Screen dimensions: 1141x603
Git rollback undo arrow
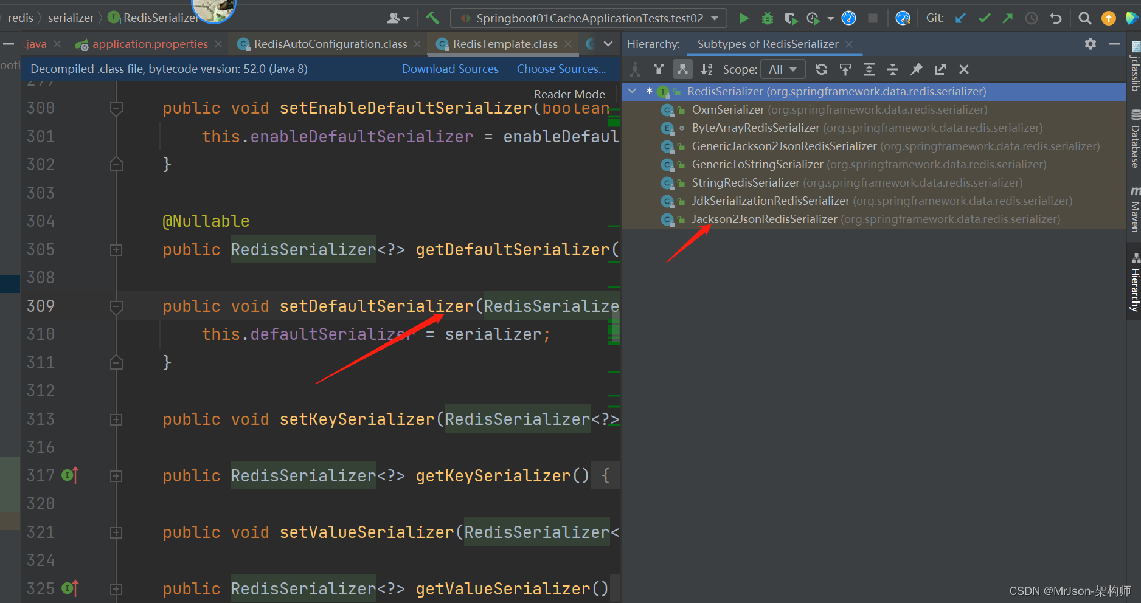coord(1056,18)
